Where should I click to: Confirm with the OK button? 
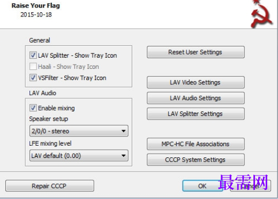click(x=202, y=186)
